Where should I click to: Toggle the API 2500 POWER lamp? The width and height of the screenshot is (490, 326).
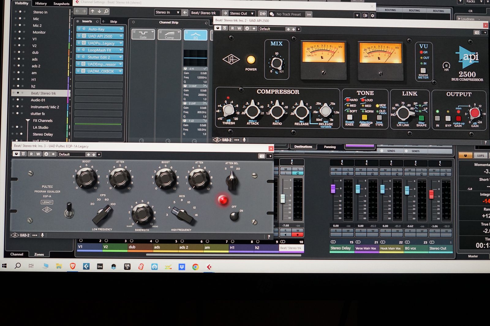point(251,60)
